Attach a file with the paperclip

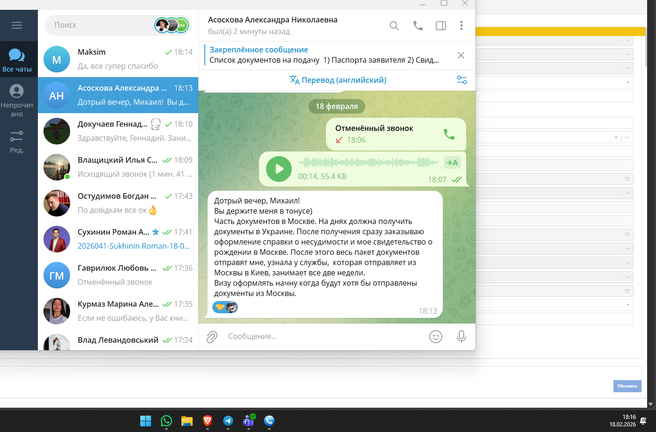click(x=212, y=337)
